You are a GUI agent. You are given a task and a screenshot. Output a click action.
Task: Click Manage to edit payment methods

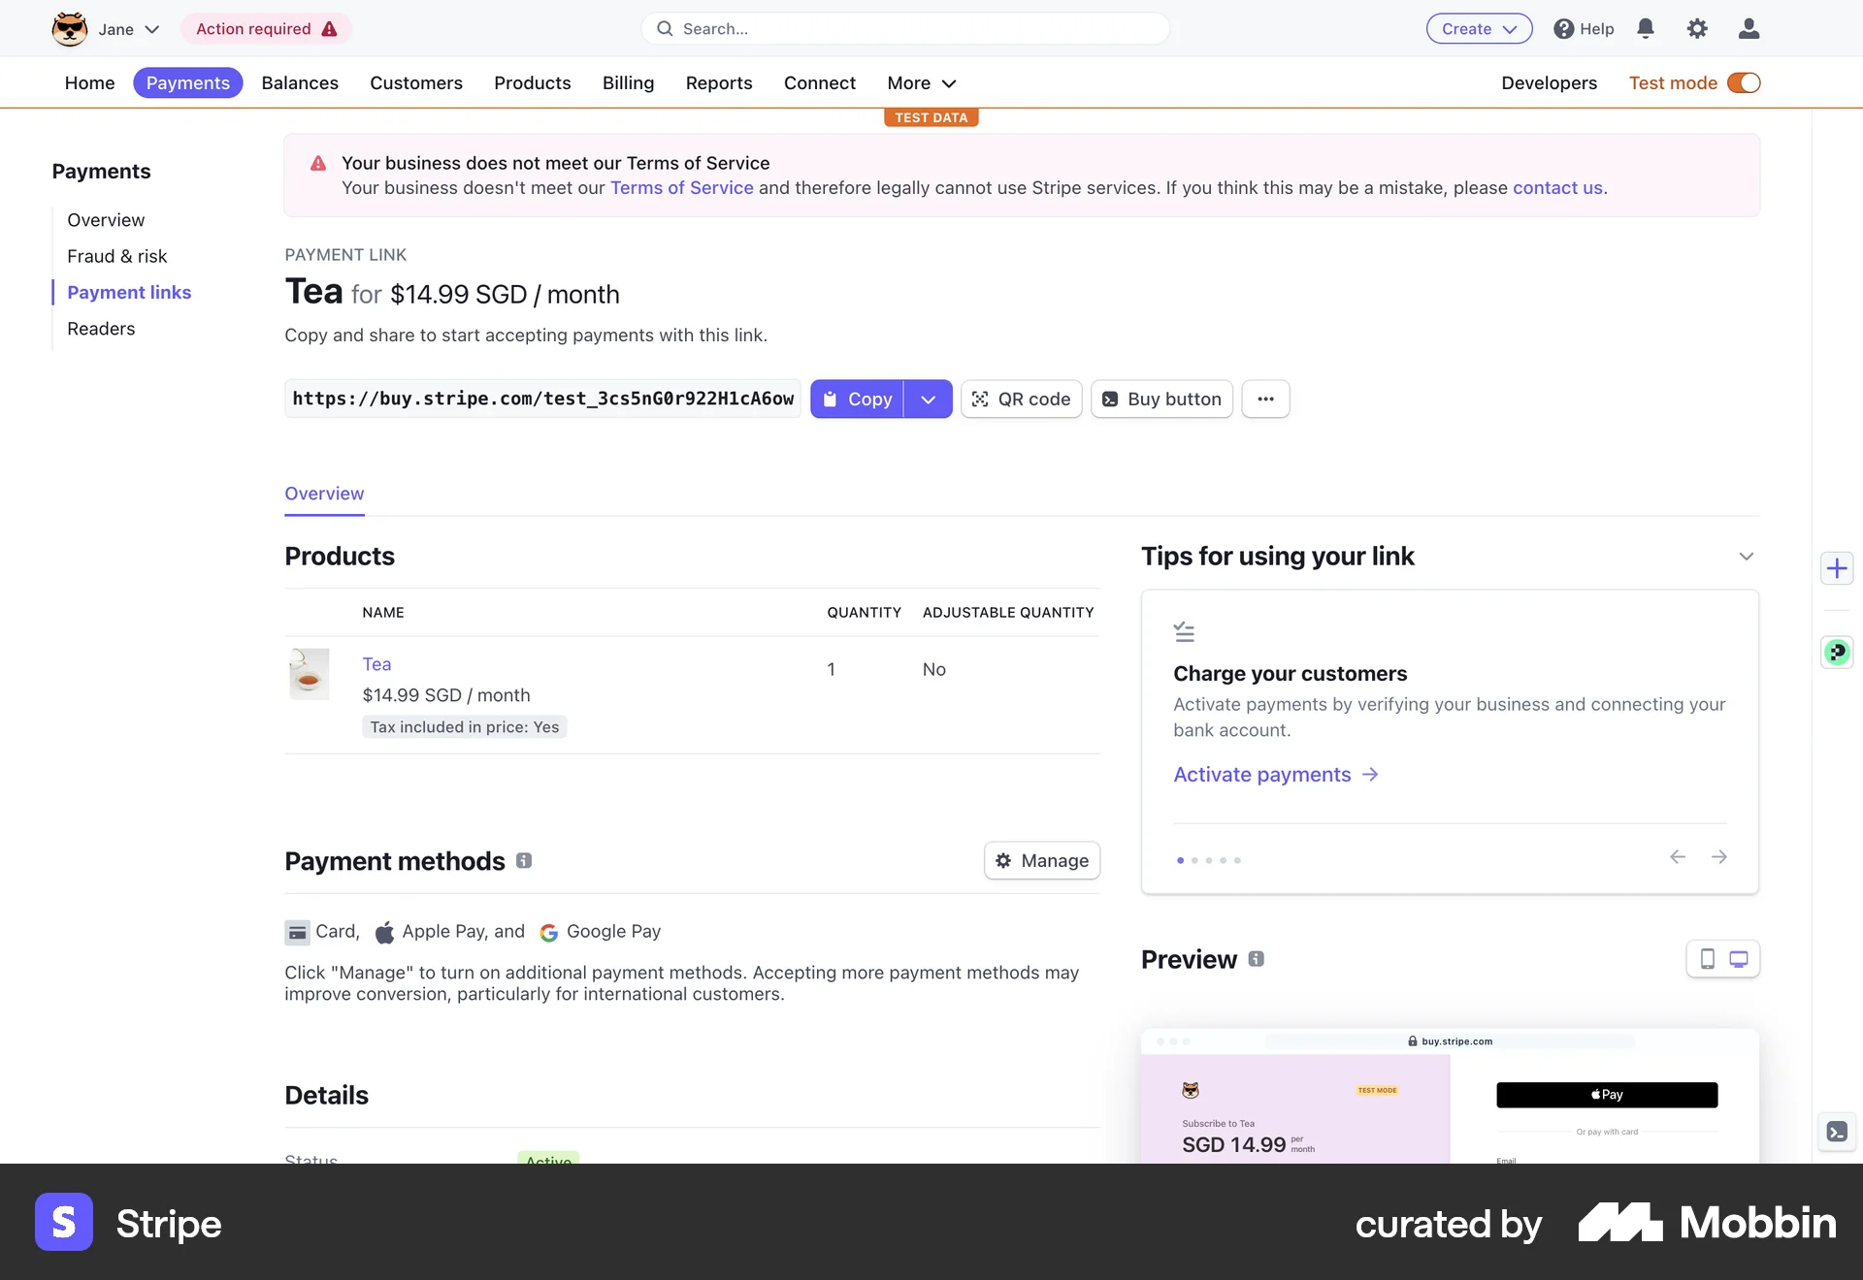pyautogui.click(x=1041, y=860)
